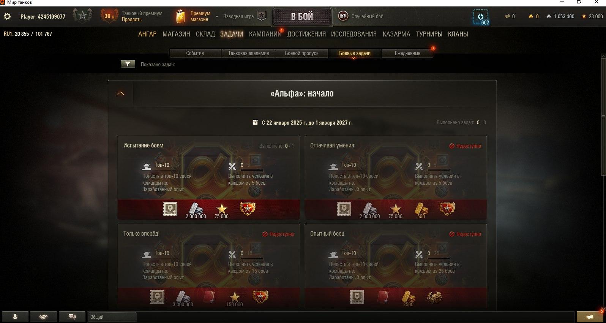Click the vertical scrollbar on the right
606x323 pixels.
603,117
